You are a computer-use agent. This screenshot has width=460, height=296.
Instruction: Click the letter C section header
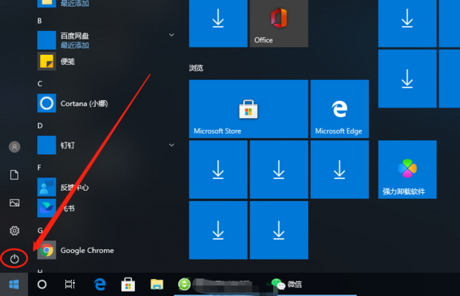tap(40, 84)
